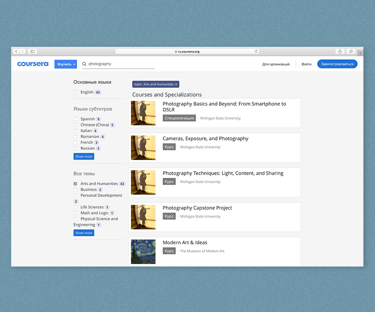Click the Войти login link
The width and height of the screenshot is (375, 312).
tap(306, 64)
